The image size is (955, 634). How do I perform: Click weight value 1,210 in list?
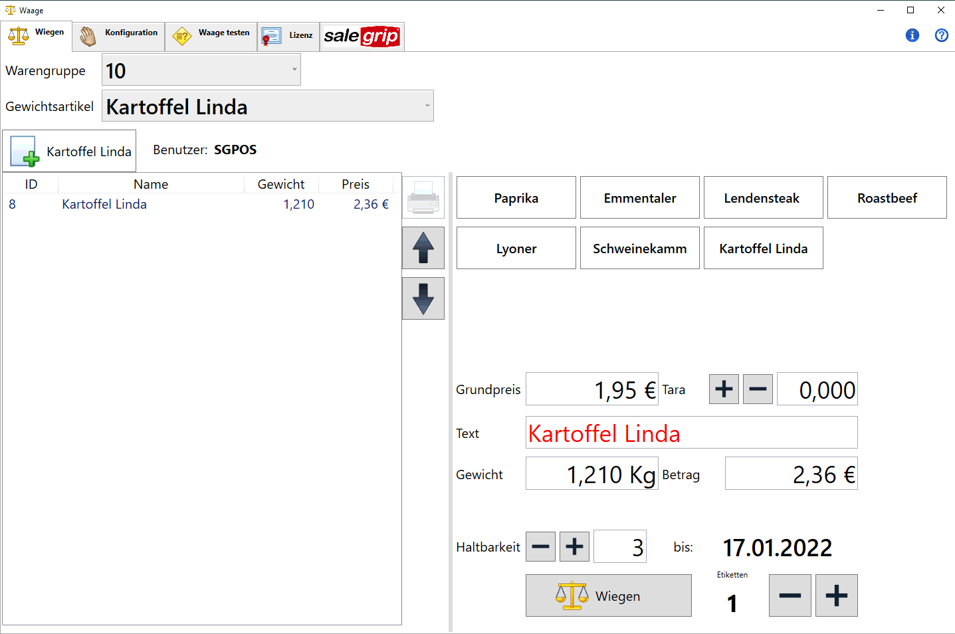[299, 204]
